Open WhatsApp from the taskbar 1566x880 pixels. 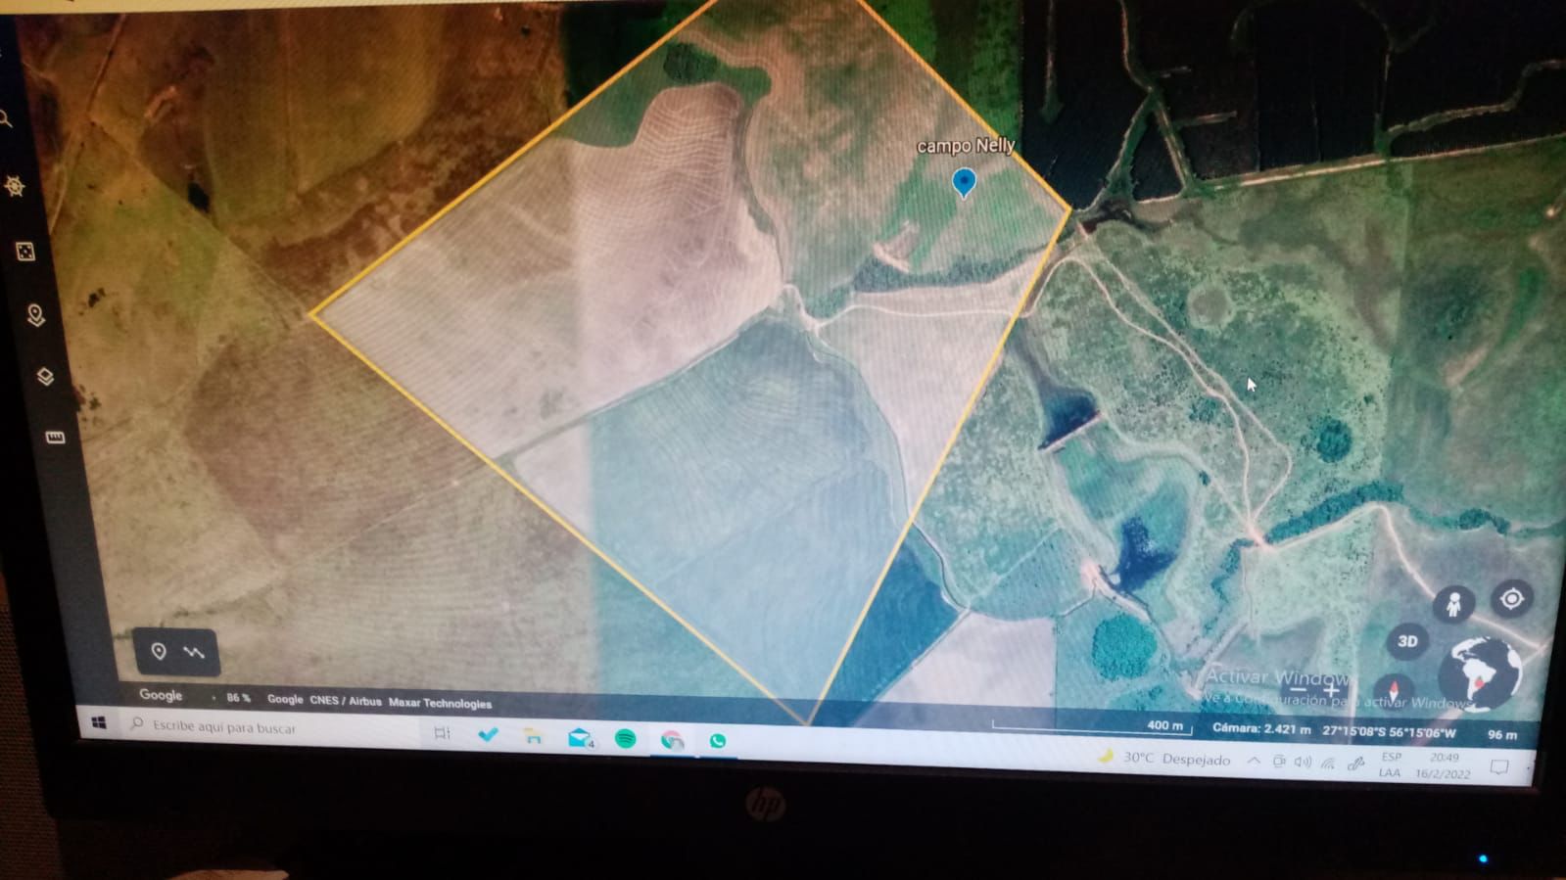coord(718,741)
